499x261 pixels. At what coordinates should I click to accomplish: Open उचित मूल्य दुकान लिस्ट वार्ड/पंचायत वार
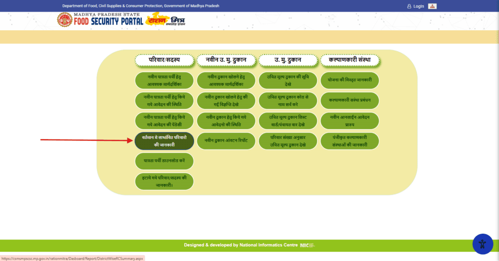[288, 121]
